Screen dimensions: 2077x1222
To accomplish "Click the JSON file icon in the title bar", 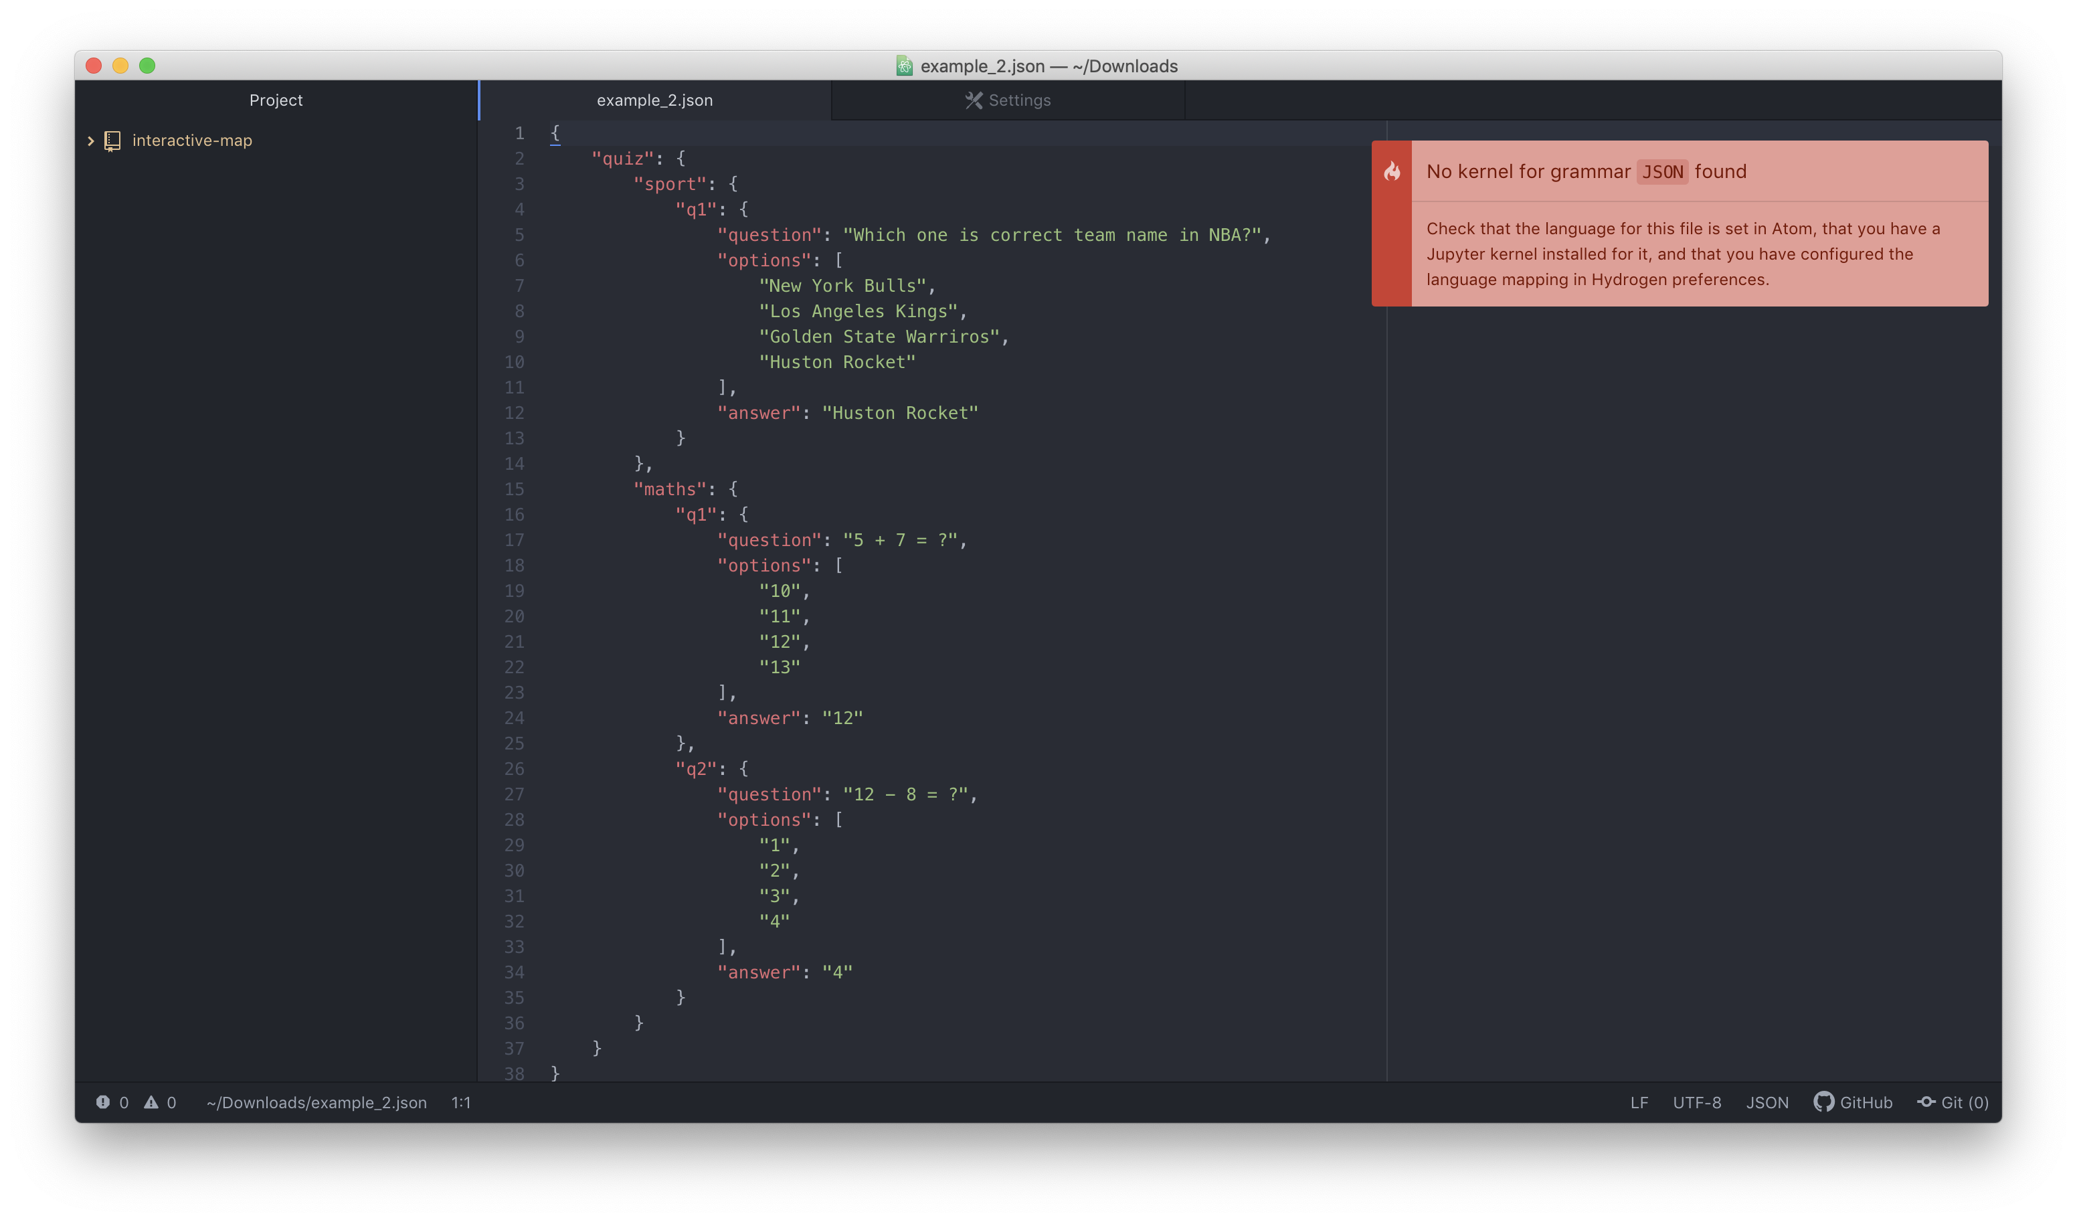I will (x=904, y=66).
